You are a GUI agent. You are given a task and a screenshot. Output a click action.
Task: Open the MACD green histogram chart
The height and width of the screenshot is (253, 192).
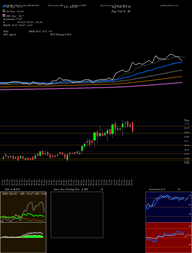pyautogui.click(x=23, y=238)
